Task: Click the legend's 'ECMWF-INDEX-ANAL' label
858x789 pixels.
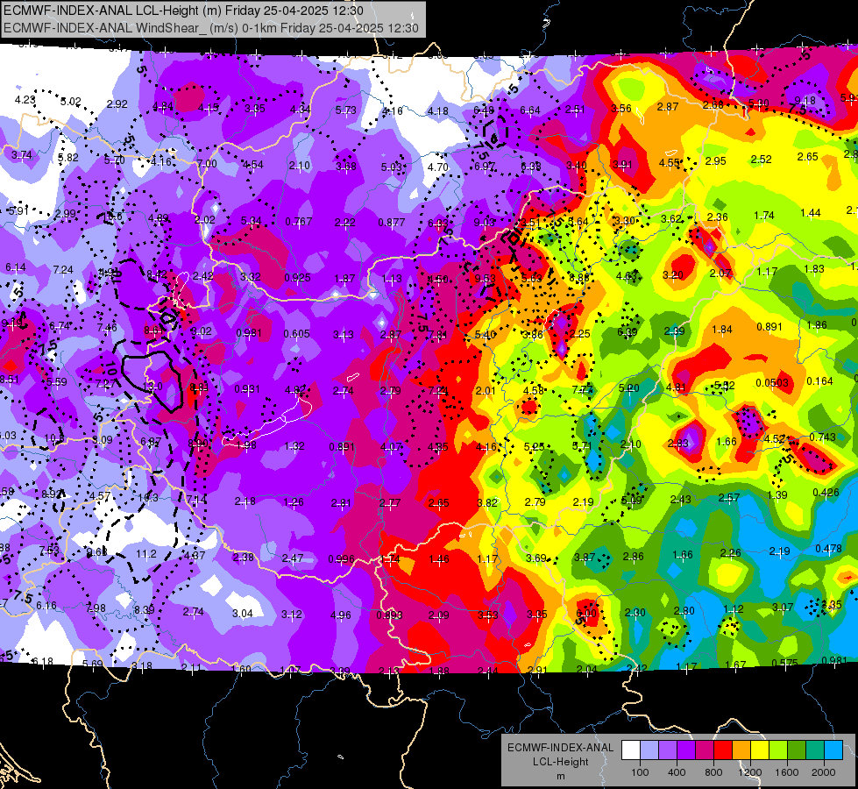Action: pyautogui.click(x=560, y=748)
